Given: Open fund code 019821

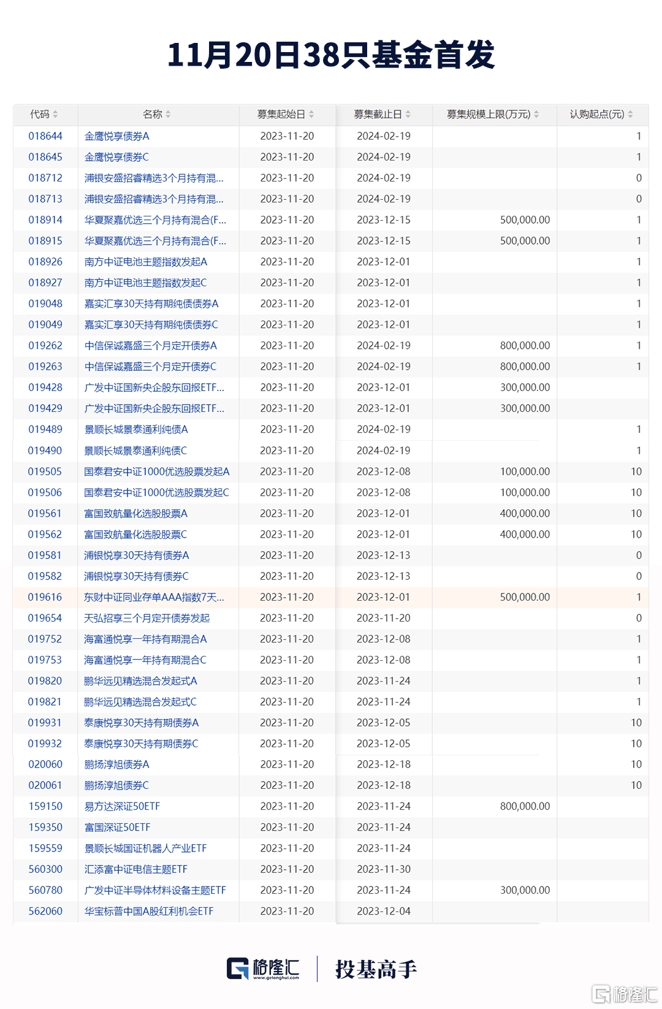Looking at the screenshot, I should [x=45, y=702].
